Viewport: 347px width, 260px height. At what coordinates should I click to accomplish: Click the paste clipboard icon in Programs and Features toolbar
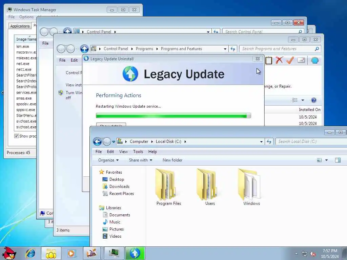tap(269, 60)
